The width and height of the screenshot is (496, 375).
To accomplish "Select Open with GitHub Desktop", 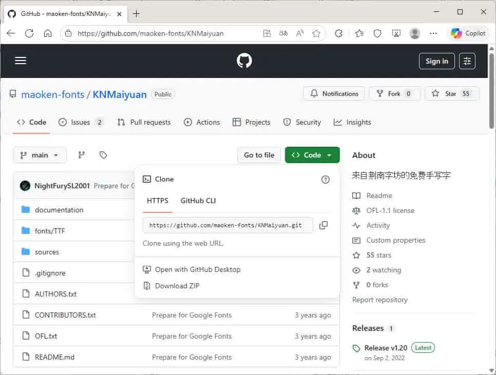I will click(192, 269).
